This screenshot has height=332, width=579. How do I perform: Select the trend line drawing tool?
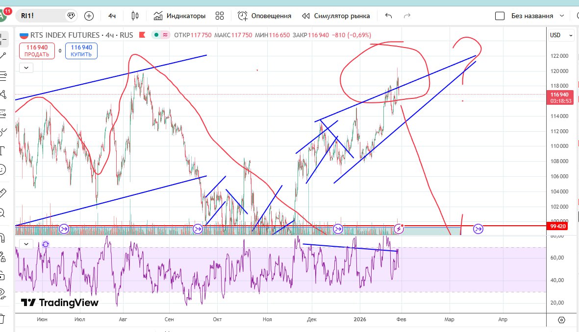click(x=3, y=56)
